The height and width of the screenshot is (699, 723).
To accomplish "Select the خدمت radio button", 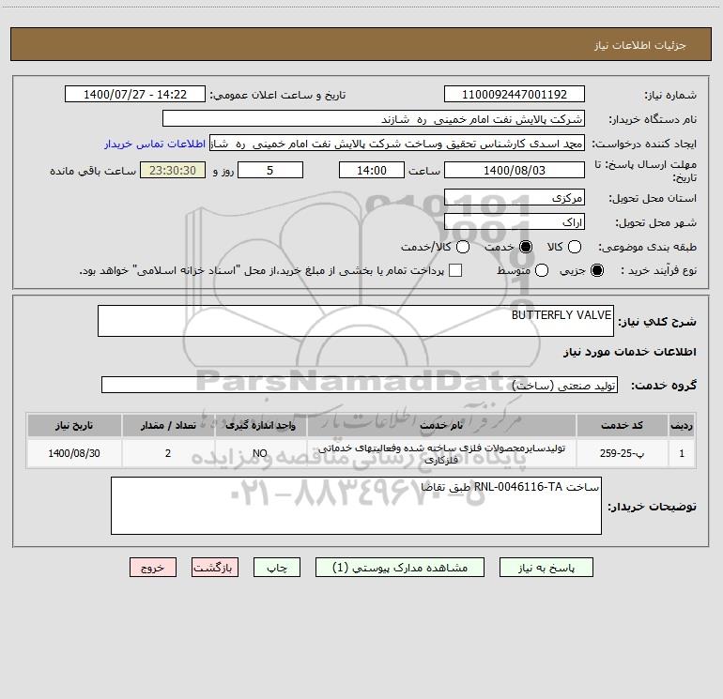I will coord(525,247).
